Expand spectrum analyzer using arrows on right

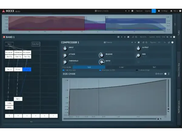tap(175, 24)
